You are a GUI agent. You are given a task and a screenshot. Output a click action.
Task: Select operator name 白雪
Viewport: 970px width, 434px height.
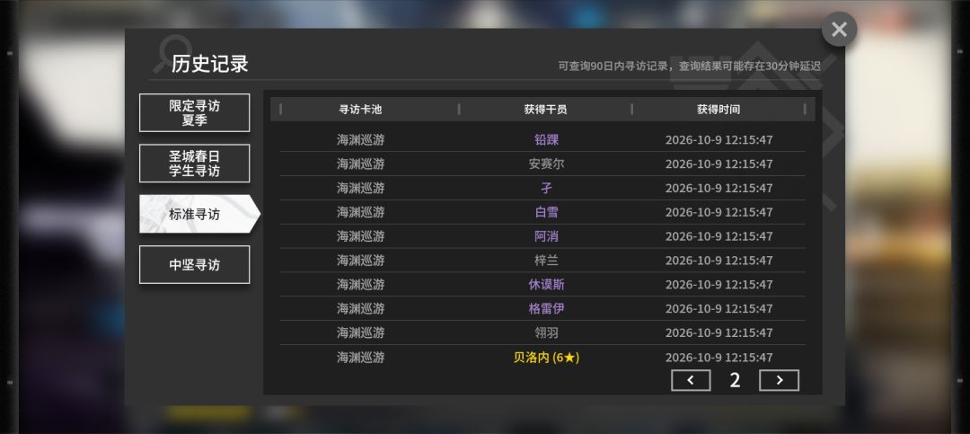pos(546,212)
